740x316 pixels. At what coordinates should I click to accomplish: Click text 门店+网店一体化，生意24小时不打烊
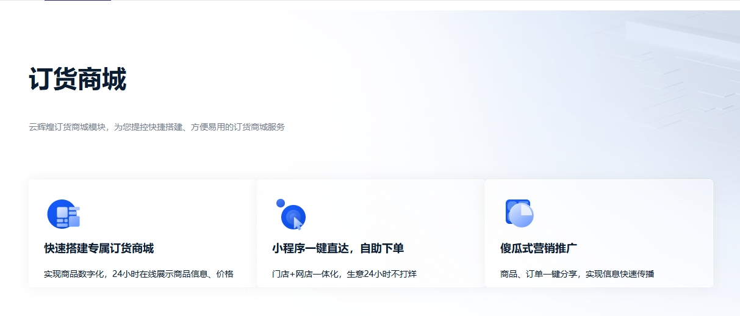point(344,274)
